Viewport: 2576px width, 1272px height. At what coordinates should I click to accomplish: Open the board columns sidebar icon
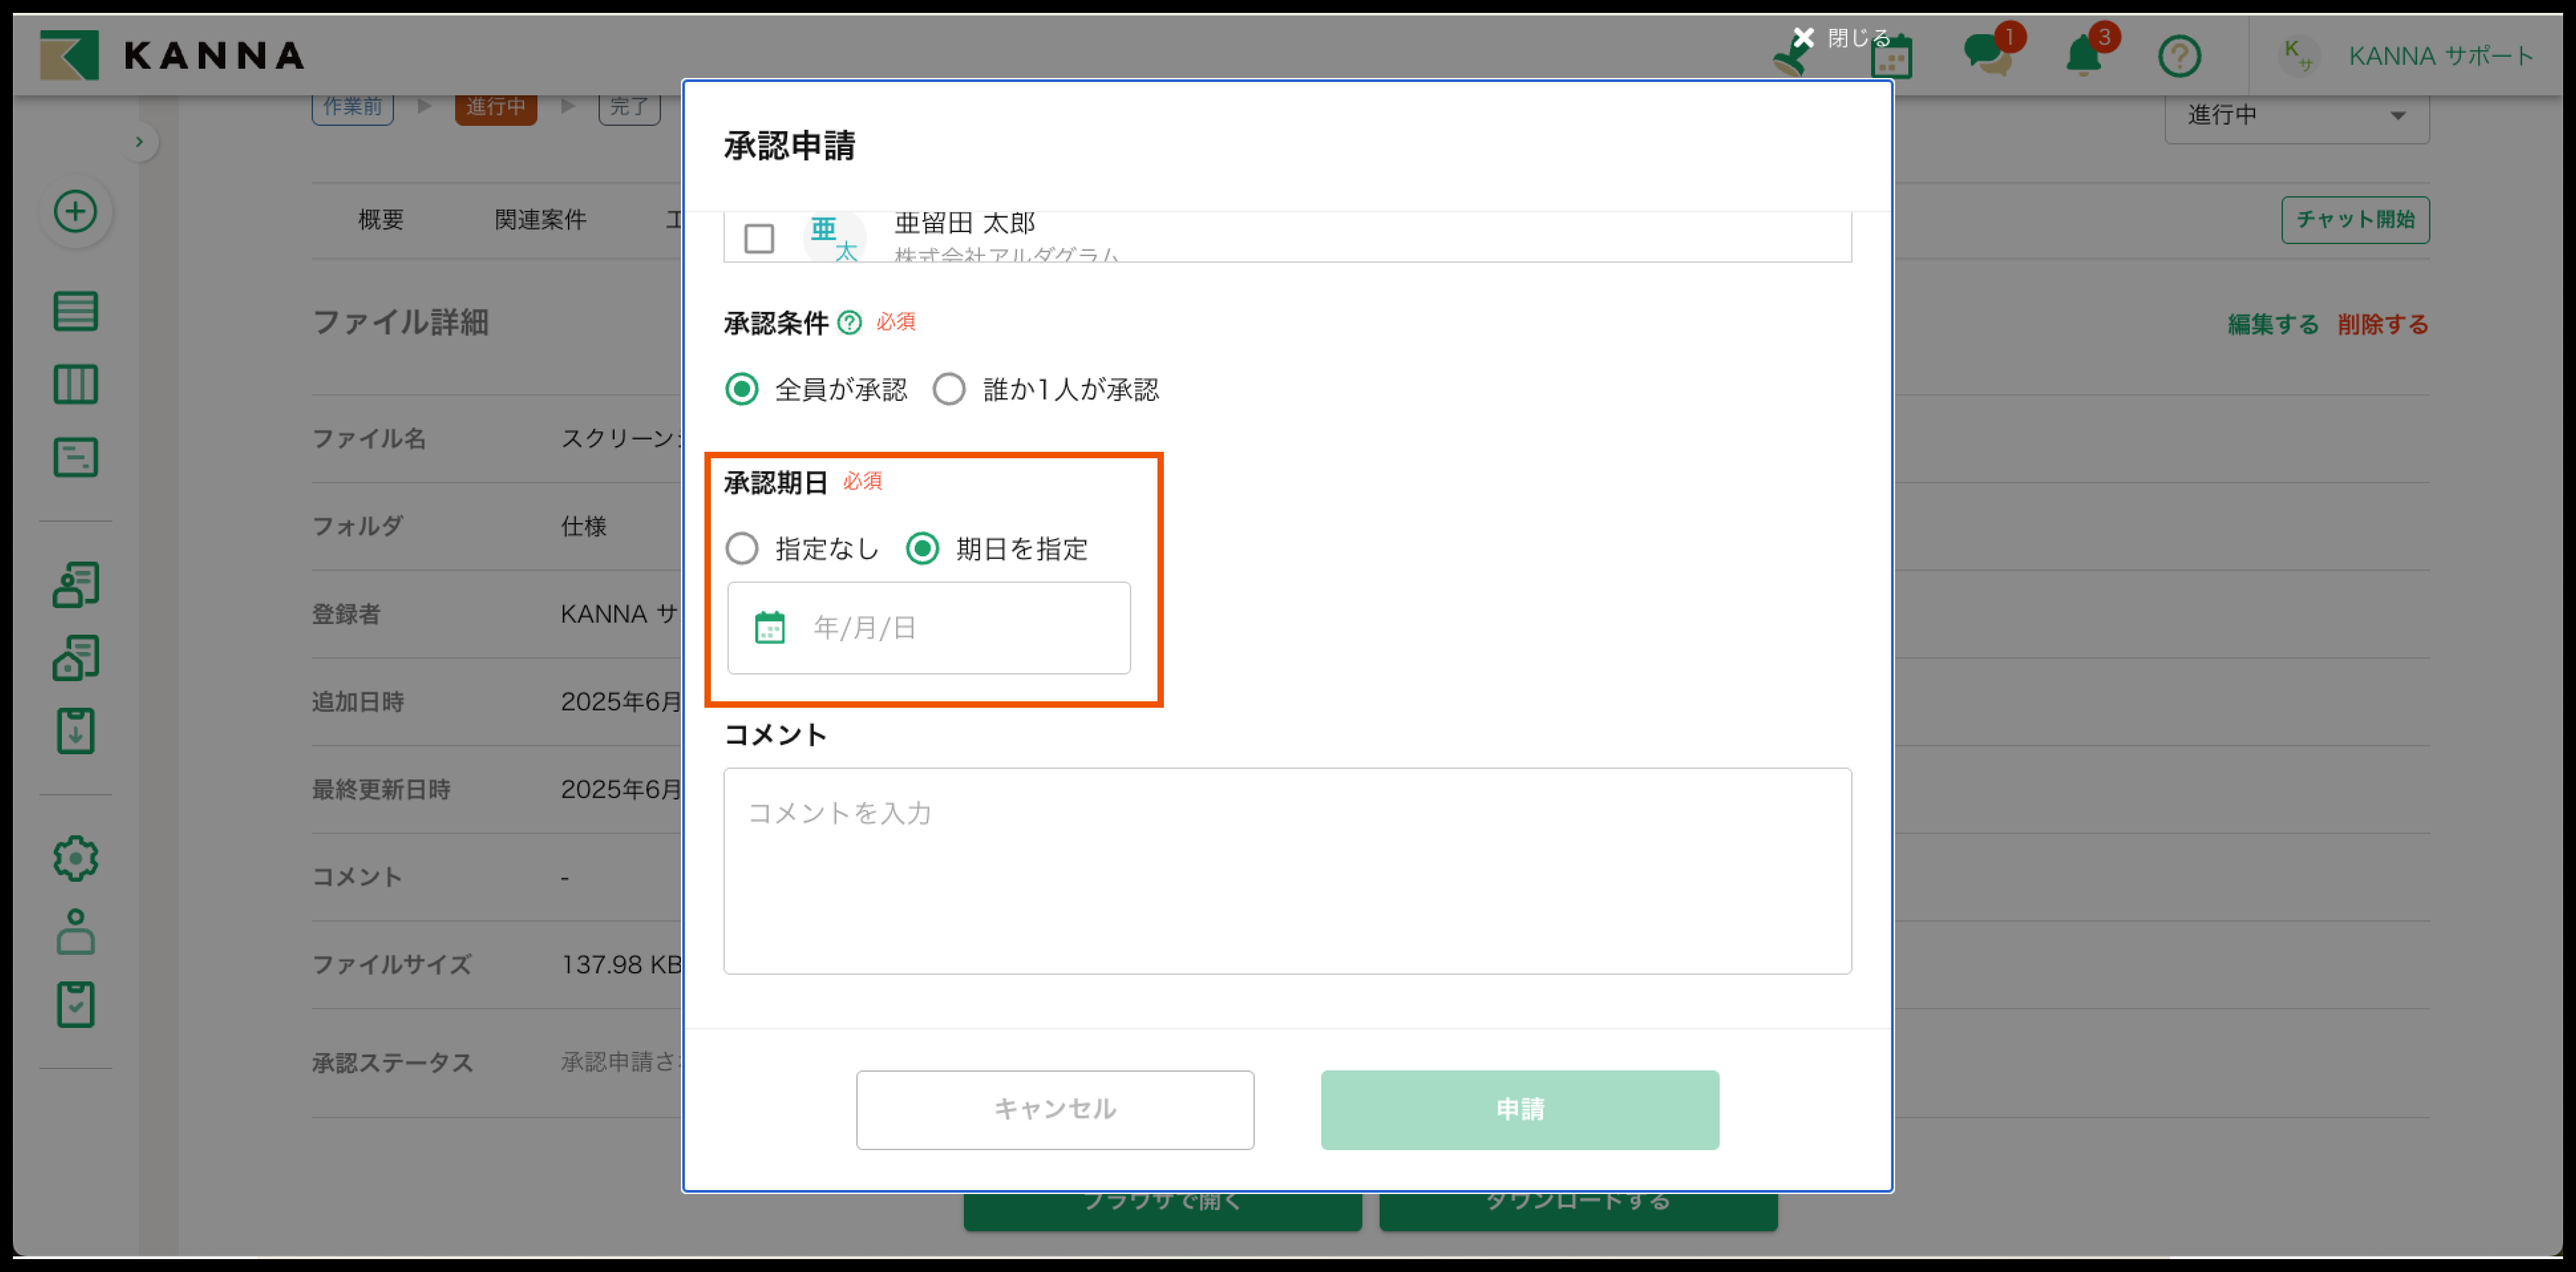coord(75,384)
